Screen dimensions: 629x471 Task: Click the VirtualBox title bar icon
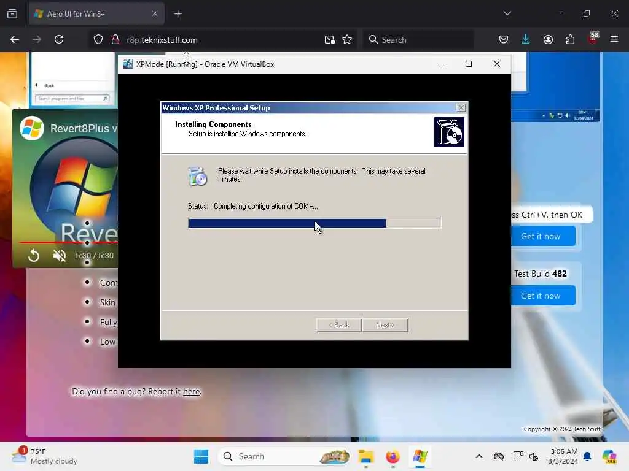(x=128, y=64)
